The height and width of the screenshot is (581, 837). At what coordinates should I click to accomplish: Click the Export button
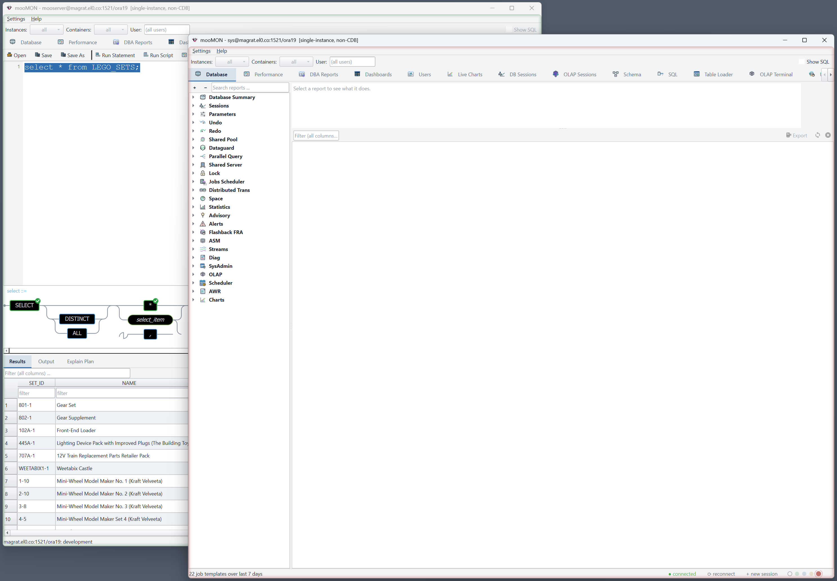coord(796,135)
